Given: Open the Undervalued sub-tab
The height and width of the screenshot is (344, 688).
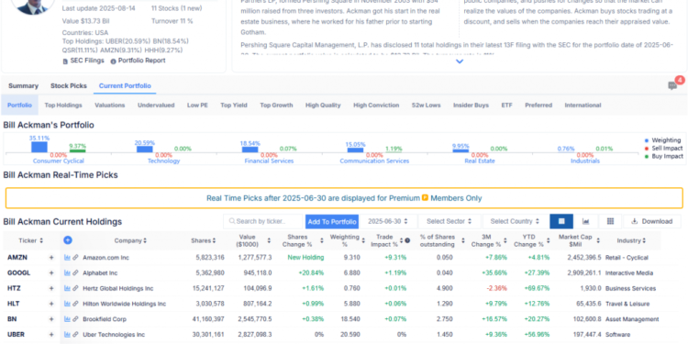Looking at the screenshot, I should 156,105.
